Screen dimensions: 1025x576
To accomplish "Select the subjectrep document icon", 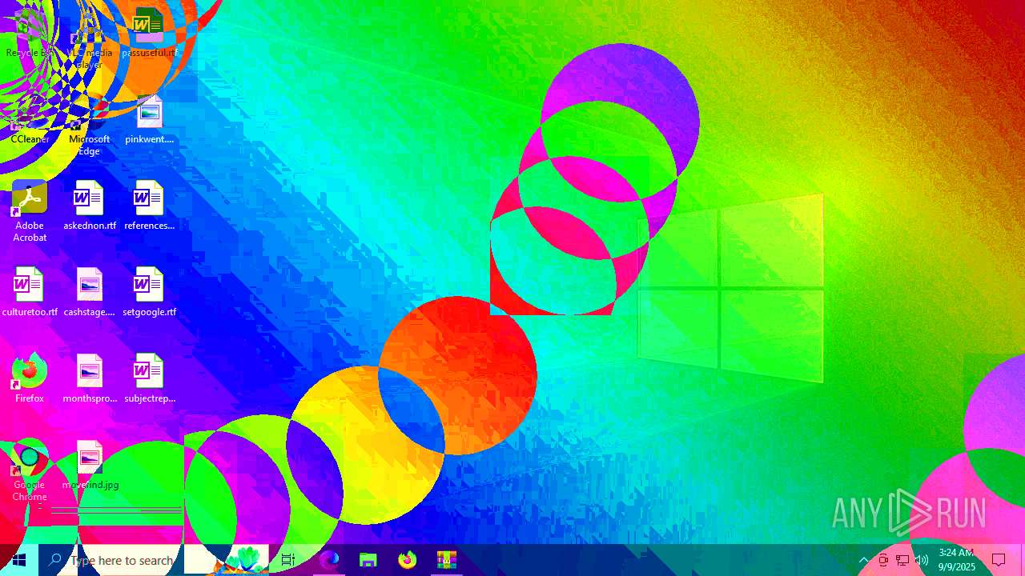I will point(149,378).
